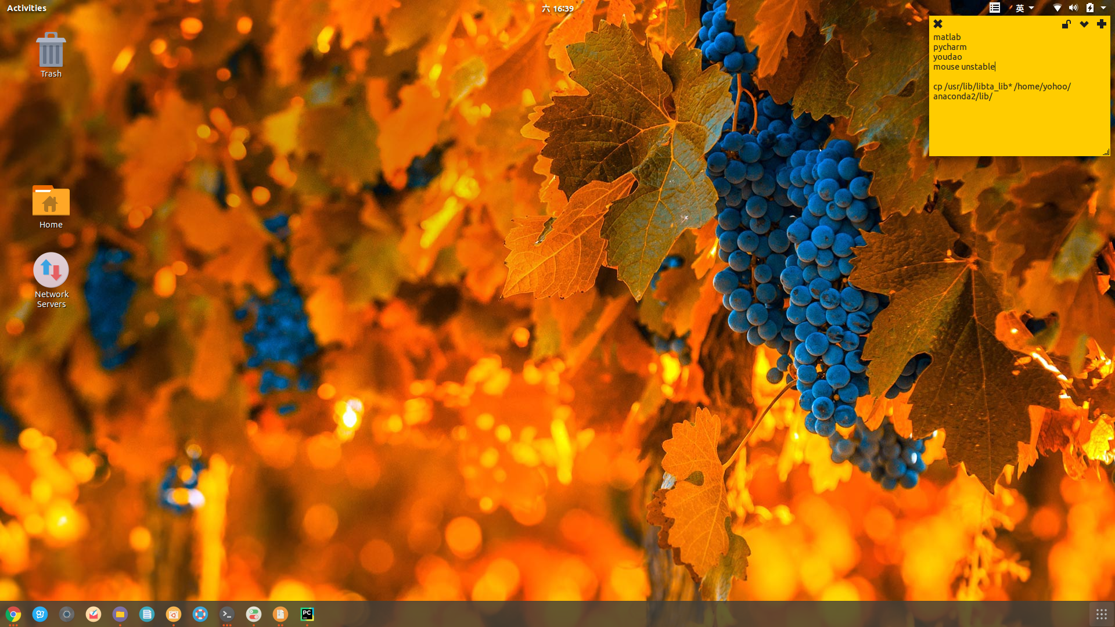Open Google Chrome from the dock
Image resolution: width=1115 pixels, height=627 pixels.
pos(13,614)
